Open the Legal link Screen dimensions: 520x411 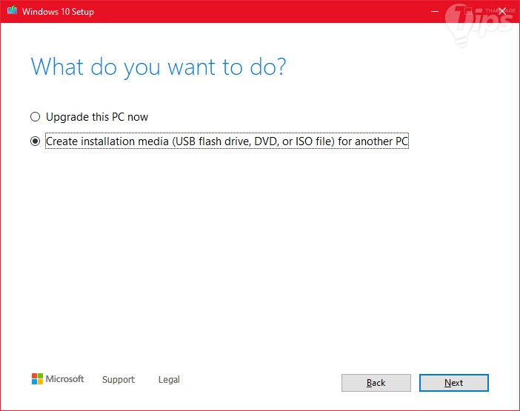point(169,379)
